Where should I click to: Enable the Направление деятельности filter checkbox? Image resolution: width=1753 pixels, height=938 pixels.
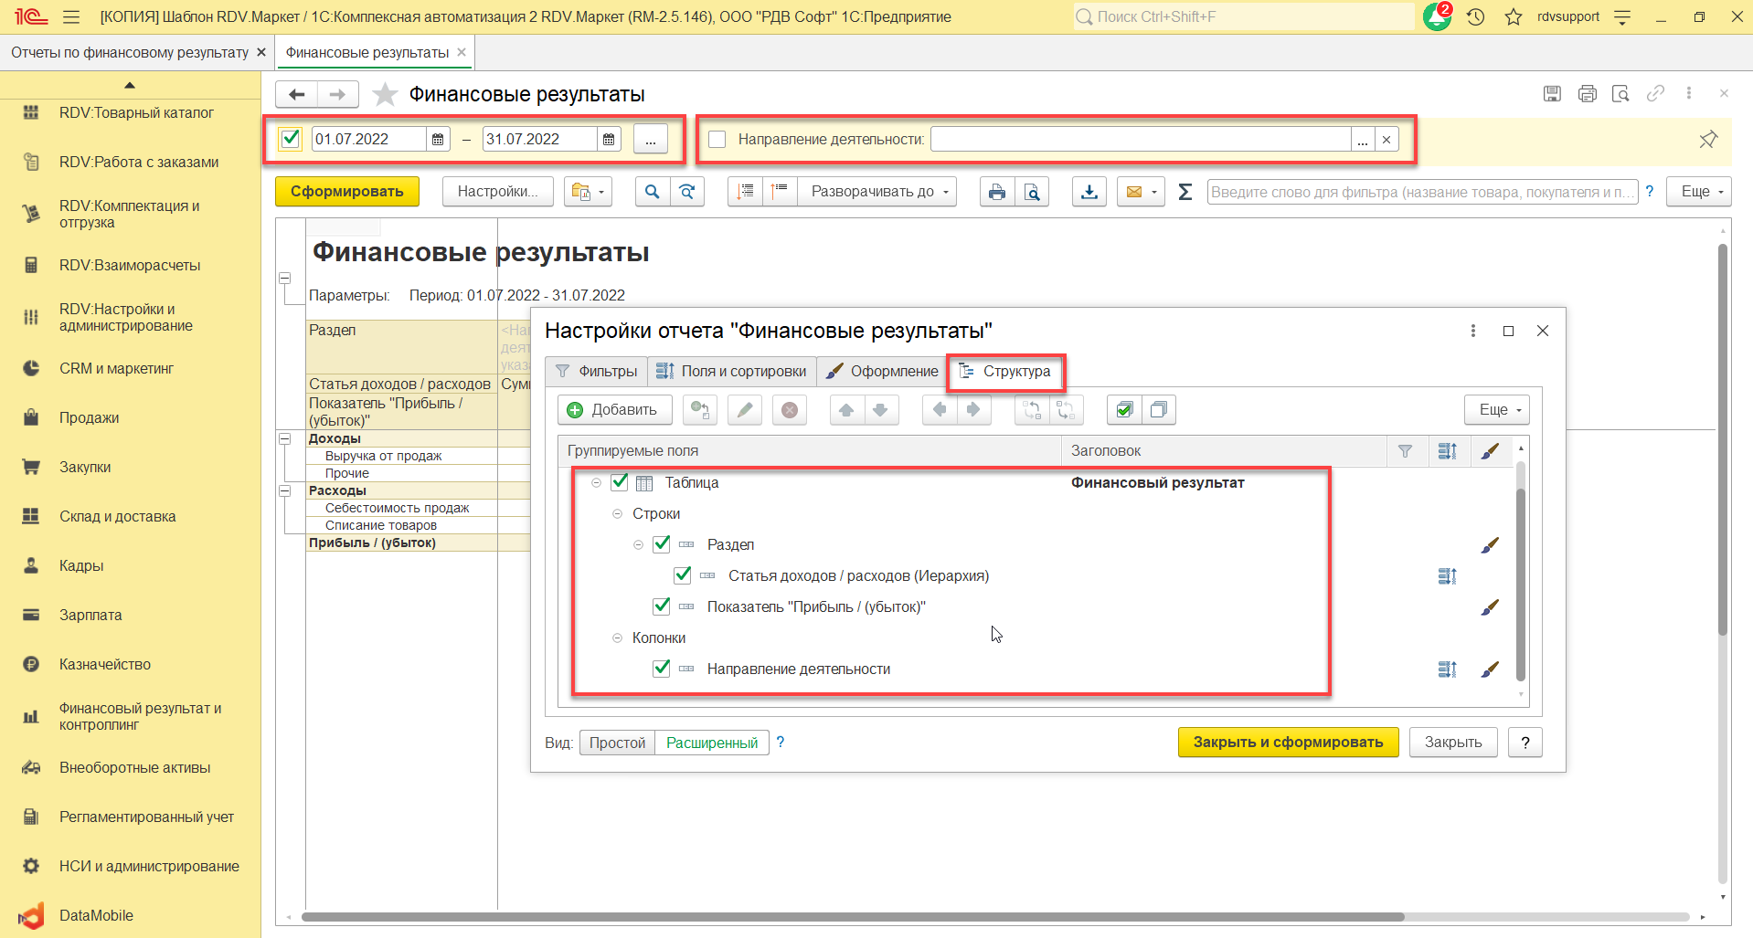[717, 140]
